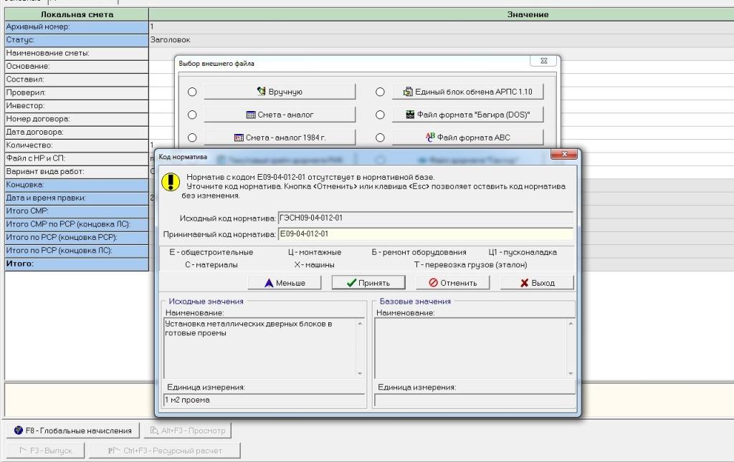Viewport: 734px width, 462px height.
Task: Click the Количество row label
Action: coord(77,145)
